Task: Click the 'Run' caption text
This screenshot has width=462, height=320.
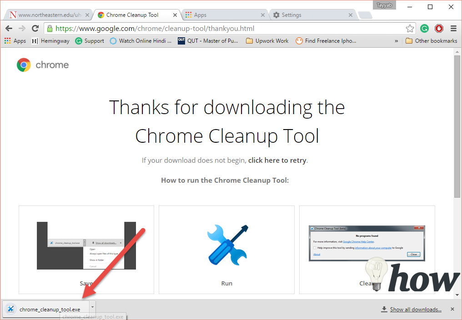Action: click(227, 284)
